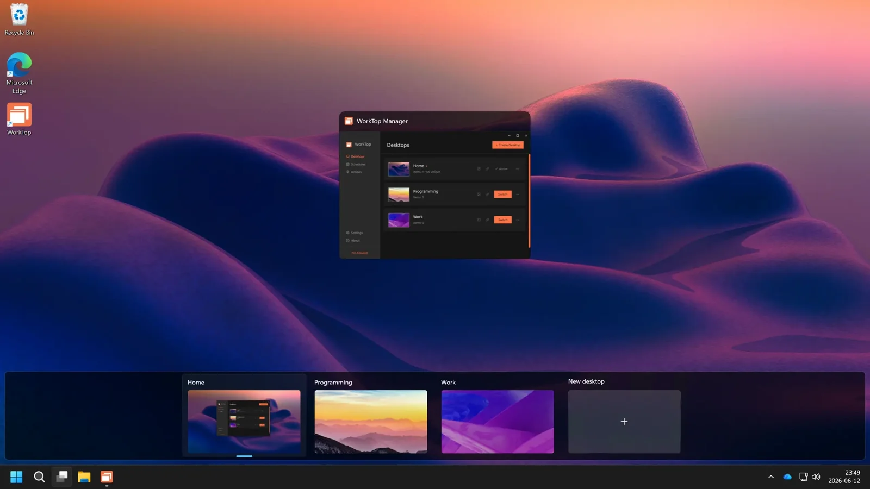Image resolution: width=870 pixels, height=489 pixels.
Task: Open the volume speaker tray icon
Action: pos(816,477)
